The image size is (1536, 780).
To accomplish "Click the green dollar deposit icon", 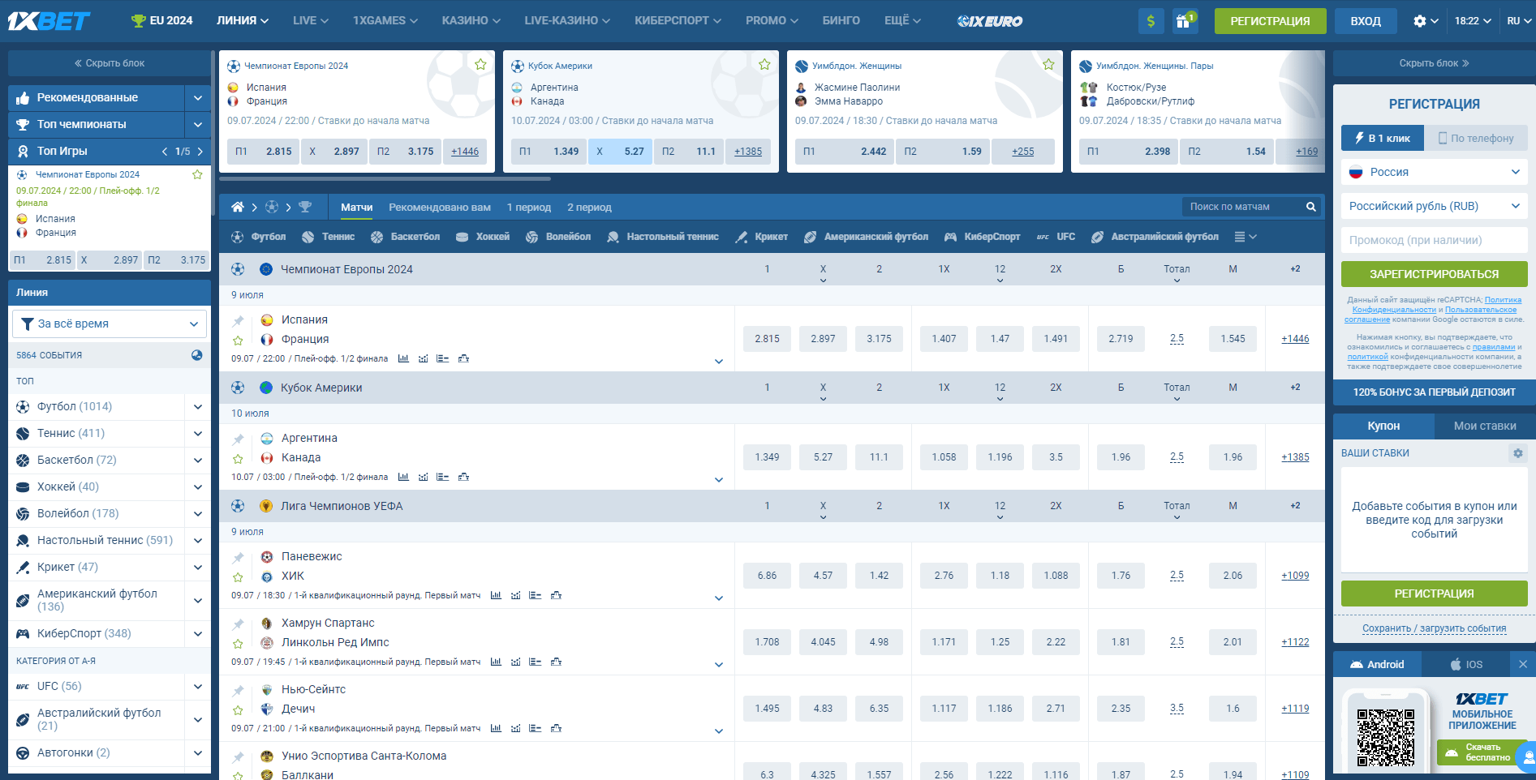I will coord(1151,21).
